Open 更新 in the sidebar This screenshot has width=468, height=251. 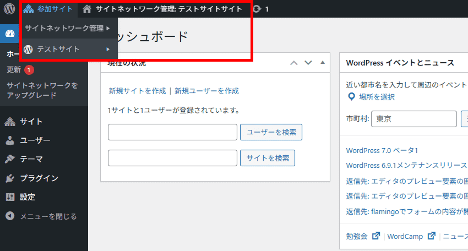[14, 69]
